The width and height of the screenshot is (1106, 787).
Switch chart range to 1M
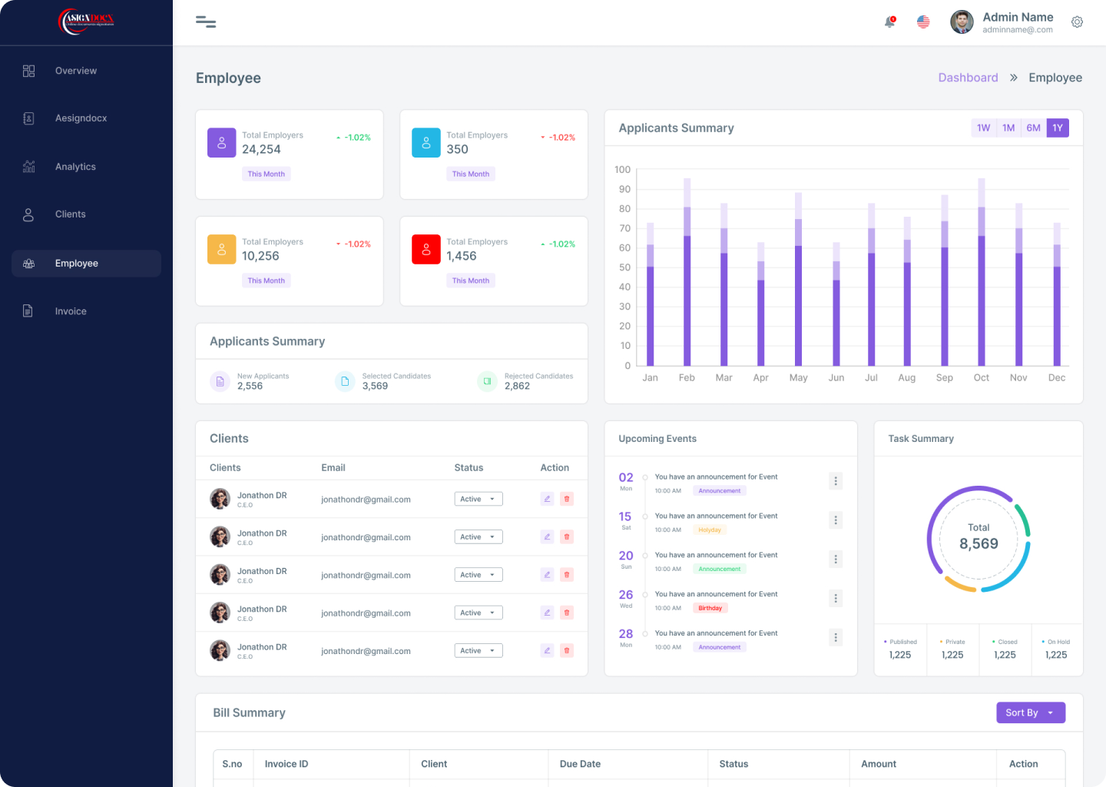1008,128
